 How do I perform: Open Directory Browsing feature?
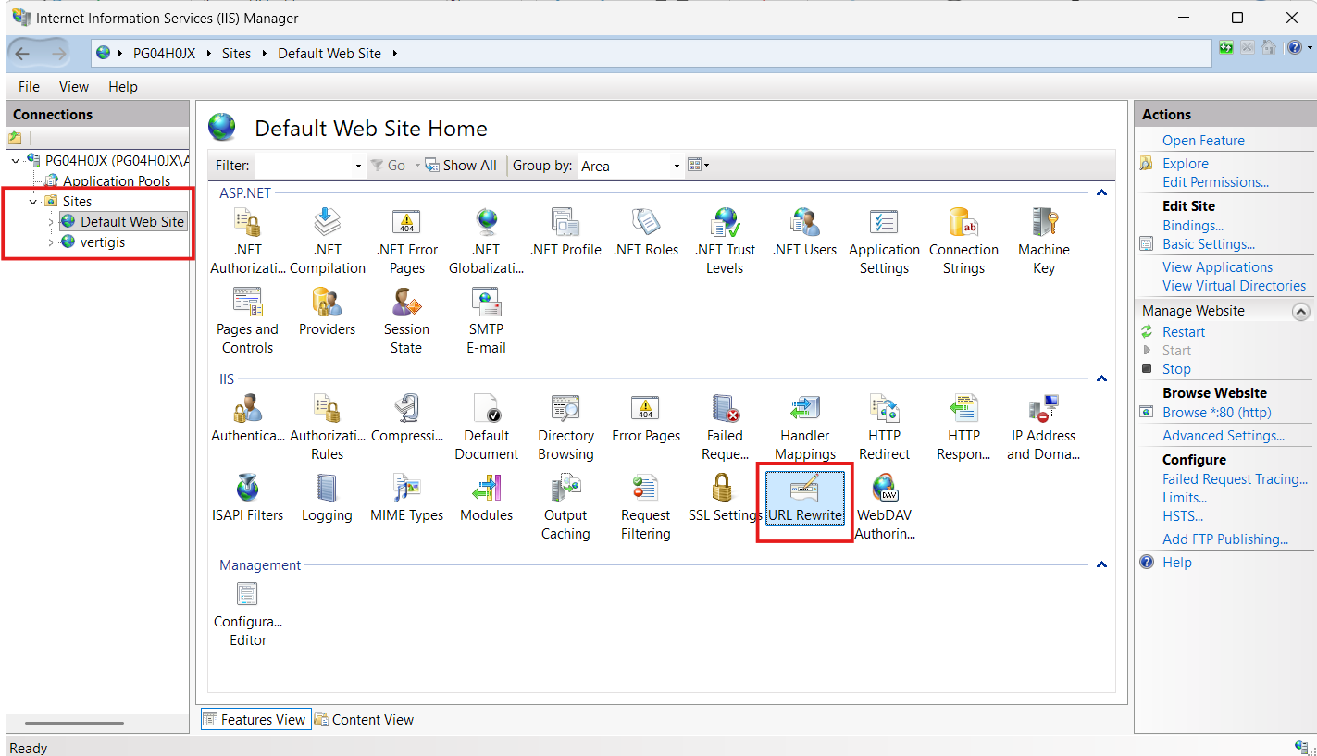coord(565,428)
